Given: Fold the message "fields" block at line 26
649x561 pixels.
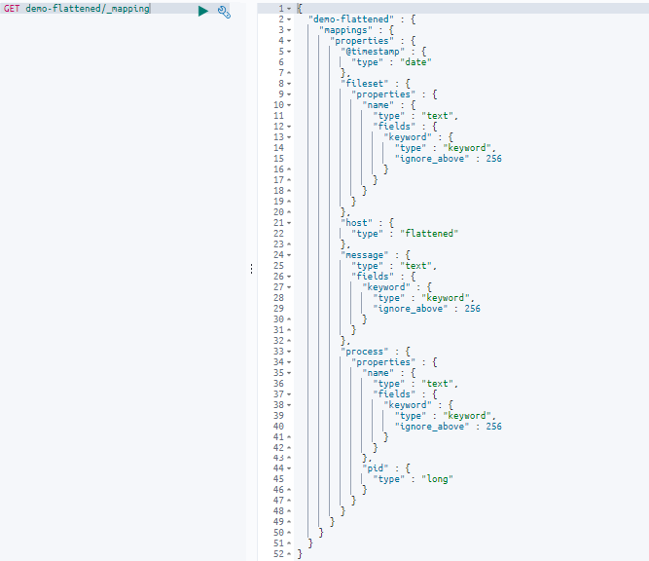Looking at the screenshot, I should click(289, 277).
